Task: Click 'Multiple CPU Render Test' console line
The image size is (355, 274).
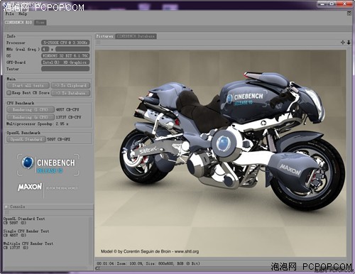Action: [x=28, y=243]
